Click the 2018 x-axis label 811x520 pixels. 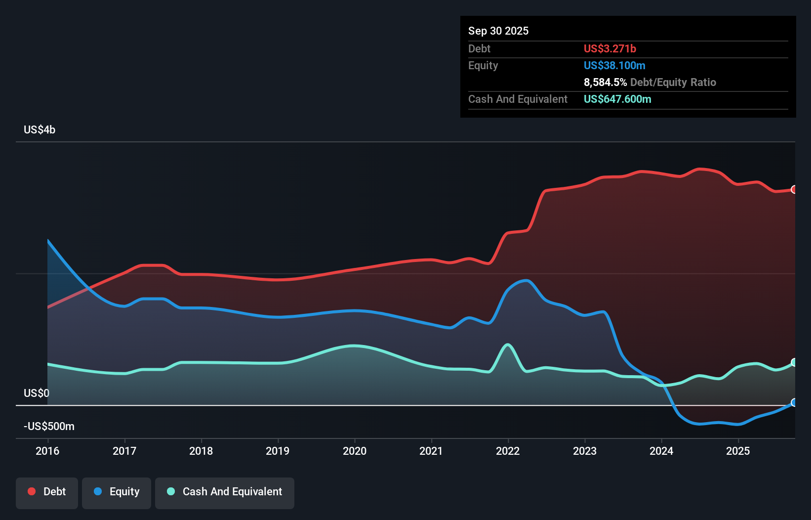[x=201, y=451]
